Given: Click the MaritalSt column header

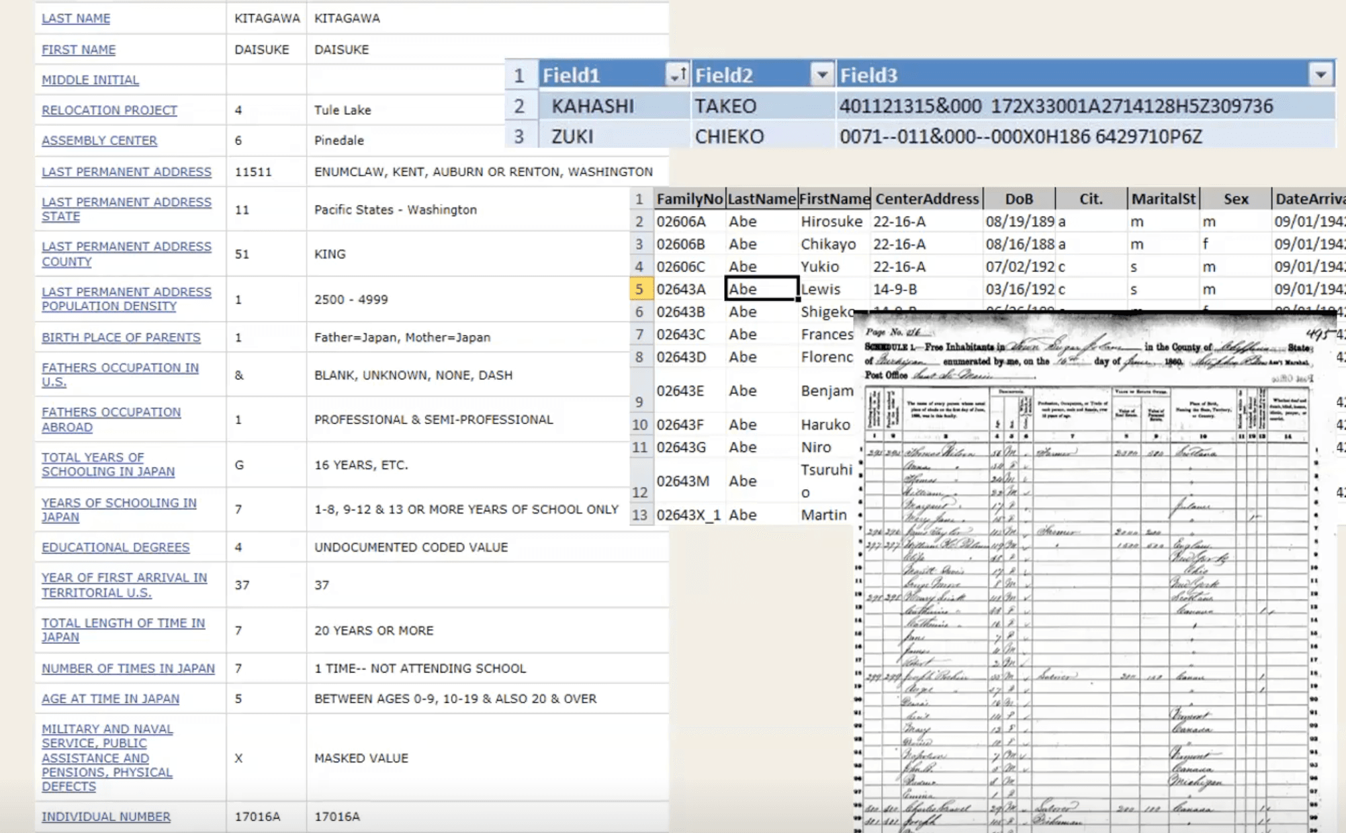Looking at the screenshot, I should [x=1163, y=199].
